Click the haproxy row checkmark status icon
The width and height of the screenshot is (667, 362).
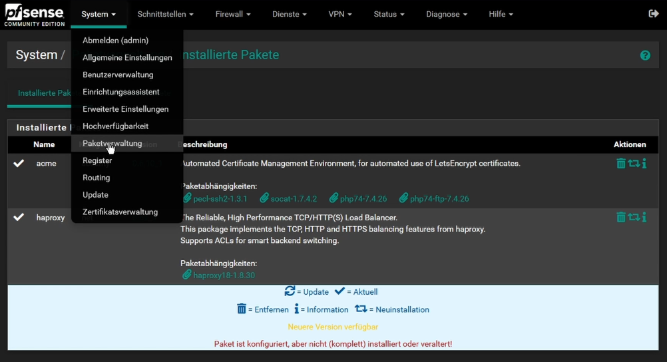coord(19,218)
